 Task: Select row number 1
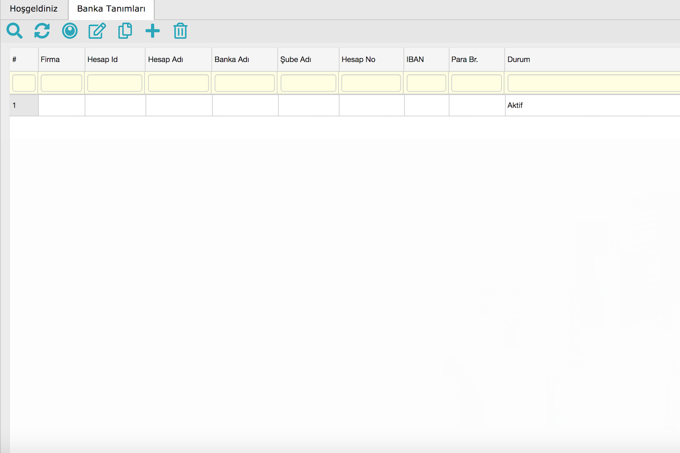[x=24, y=105]
